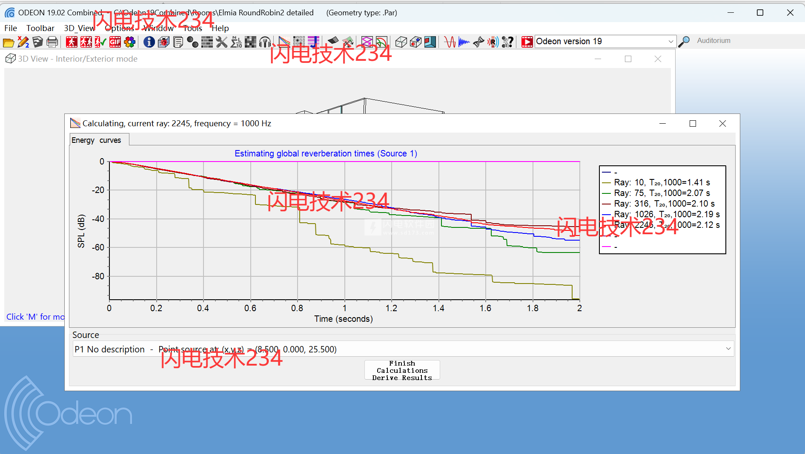Image resolution: width=805 pixels, height=454 pixels.
Task: Click the open folder icon in toolbar
Action: 9,42
